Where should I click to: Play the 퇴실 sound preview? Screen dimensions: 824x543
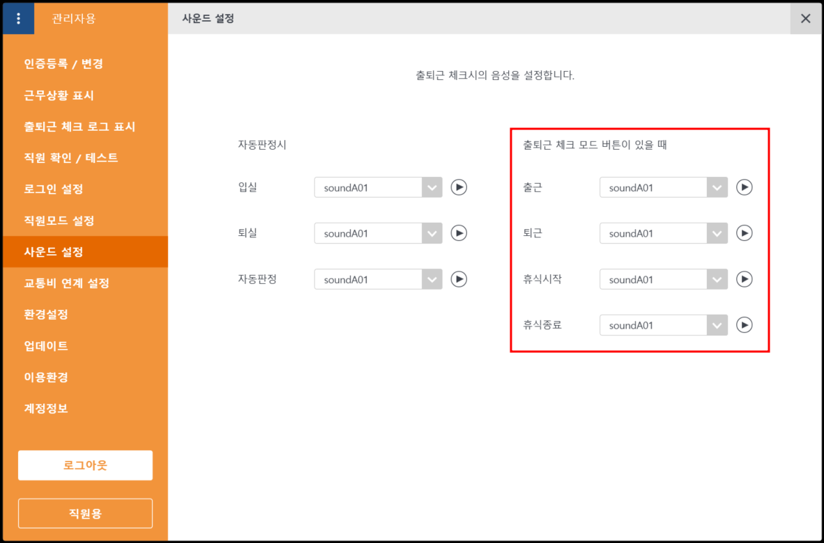pyautogui.click(x=458, y=233)
